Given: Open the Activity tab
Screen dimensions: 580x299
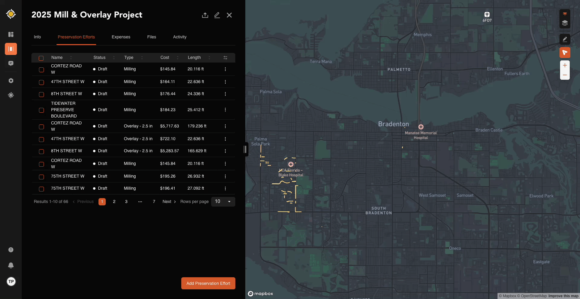Looking at the screenshot, I should point(179,37).
